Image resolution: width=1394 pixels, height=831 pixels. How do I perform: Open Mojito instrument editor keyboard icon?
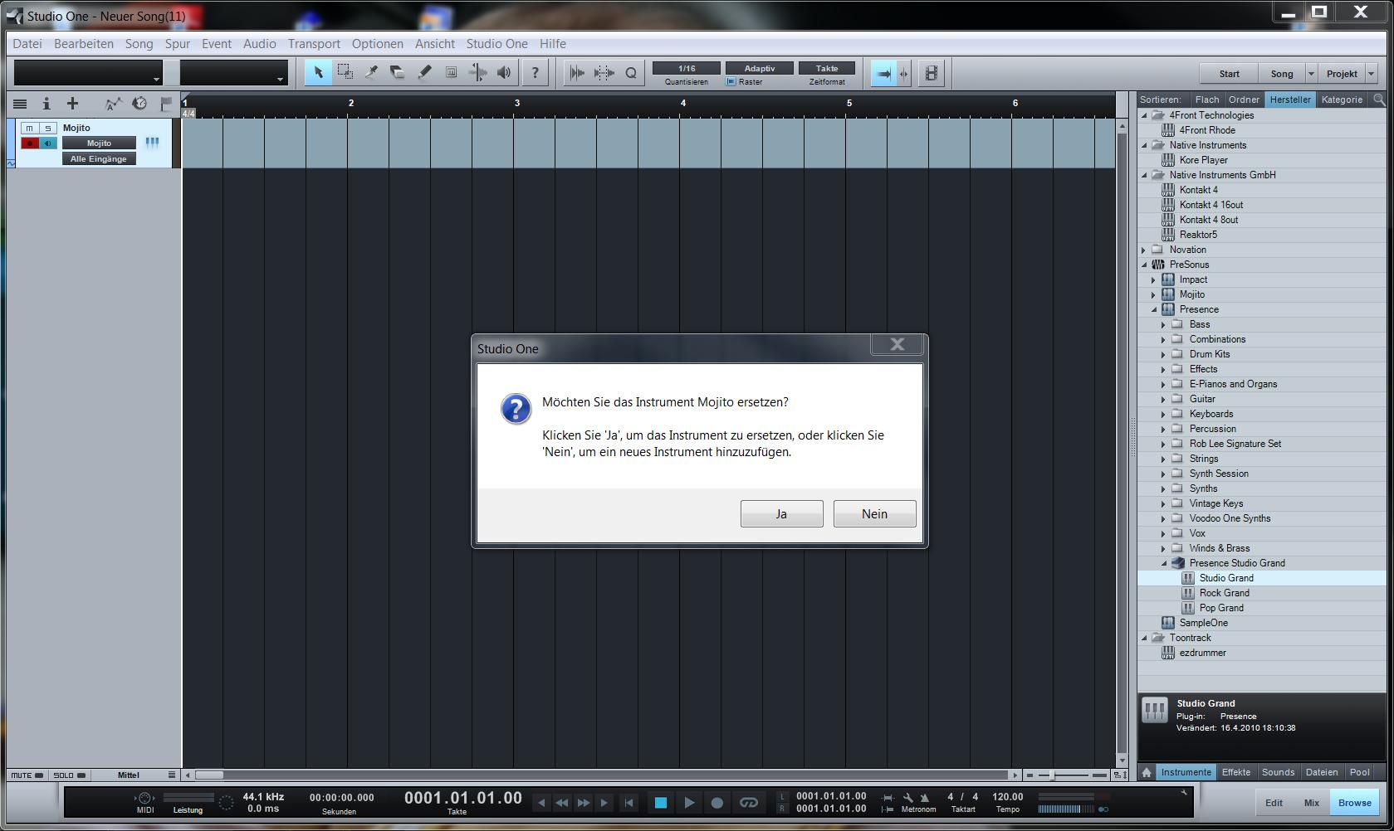(152, 143)
